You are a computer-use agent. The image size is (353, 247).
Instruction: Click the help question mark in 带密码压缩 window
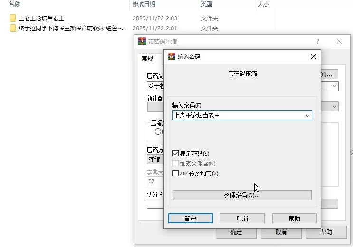(x=318, y=41)
